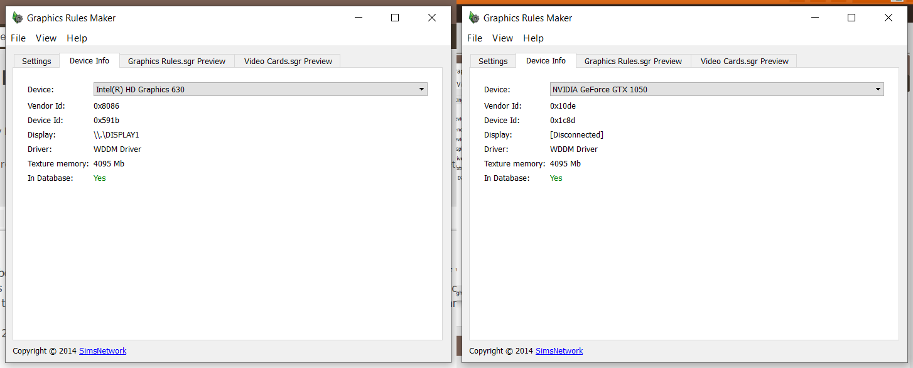Maximize the left Graphics Rules Maker window
Viewport: 913px width, 368px height.
(x=395, y=18)
